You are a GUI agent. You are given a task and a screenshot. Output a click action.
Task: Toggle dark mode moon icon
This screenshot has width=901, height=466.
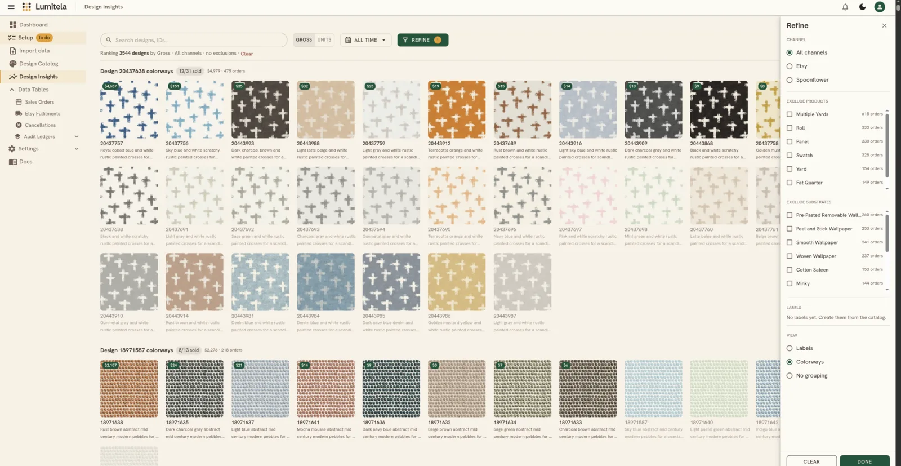[862, 7]
